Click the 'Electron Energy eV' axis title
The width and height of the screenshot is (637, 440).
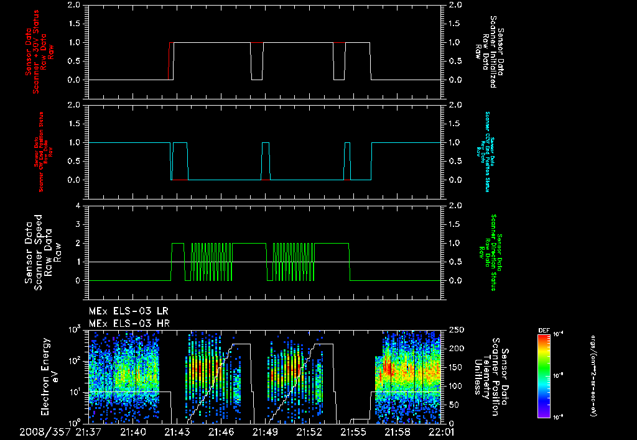[x=50, y=377]
